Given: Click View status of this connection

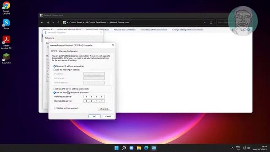Looking at the screenshot, I should [x=154, y=30].
